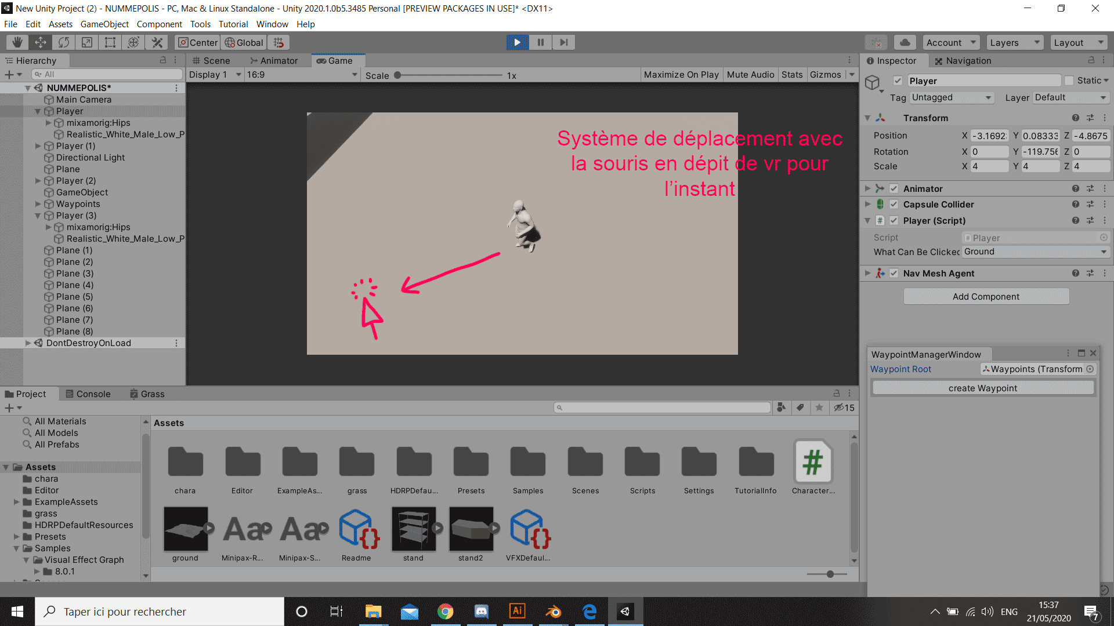Click the Add Component button
This screenshot has height=626, width=1114.
[x=986, y=296]
